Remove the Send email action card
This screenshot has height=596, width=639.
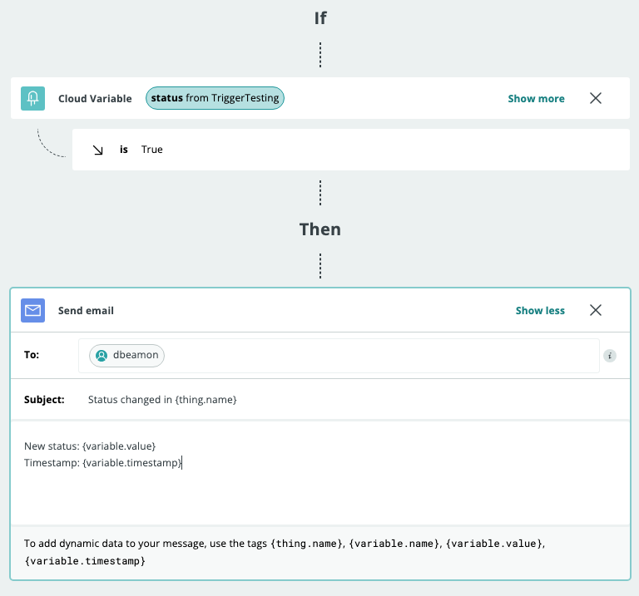pos(596,310)
